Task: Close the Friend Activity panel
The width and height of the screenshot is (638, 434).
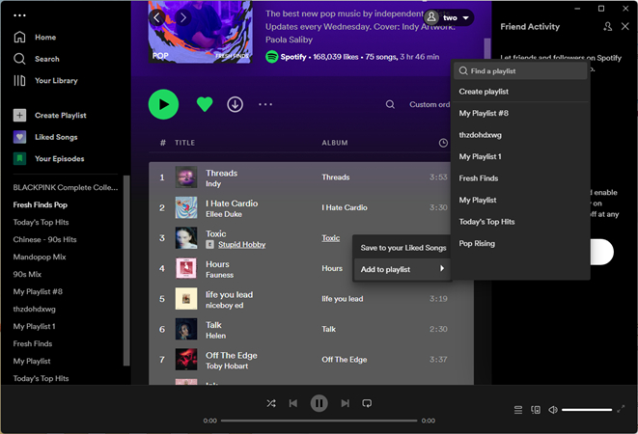Action: tap(625, 26)
